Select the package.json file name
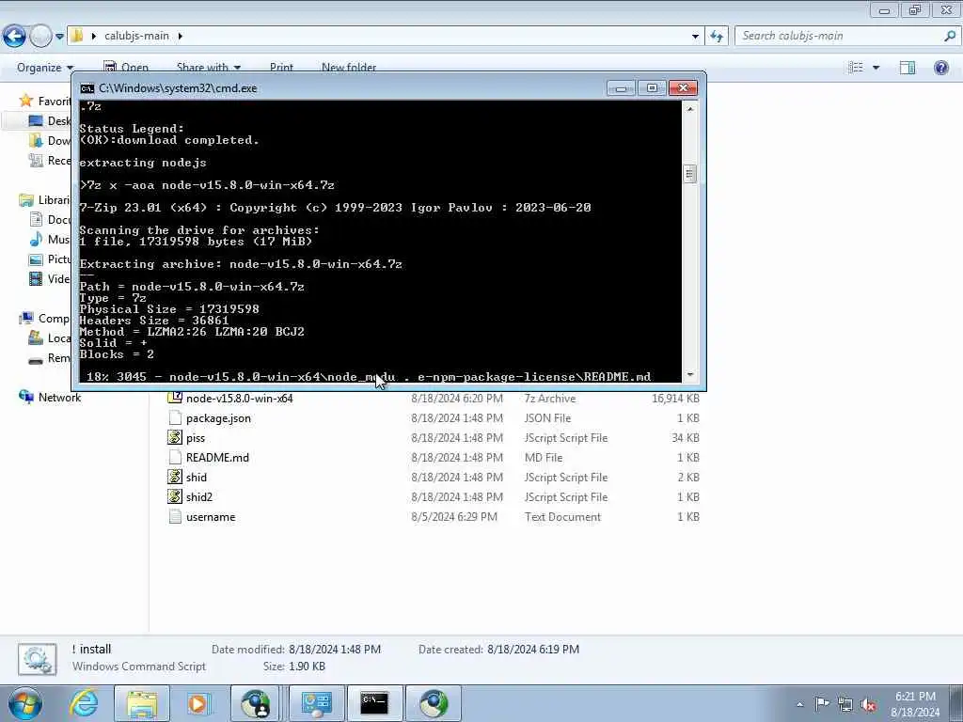Viewport: 963px width, 722px height. [x=218, y=418]
